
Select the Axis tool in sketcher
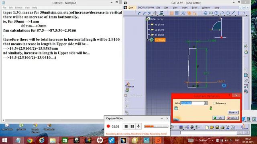[x=239, y=13]
